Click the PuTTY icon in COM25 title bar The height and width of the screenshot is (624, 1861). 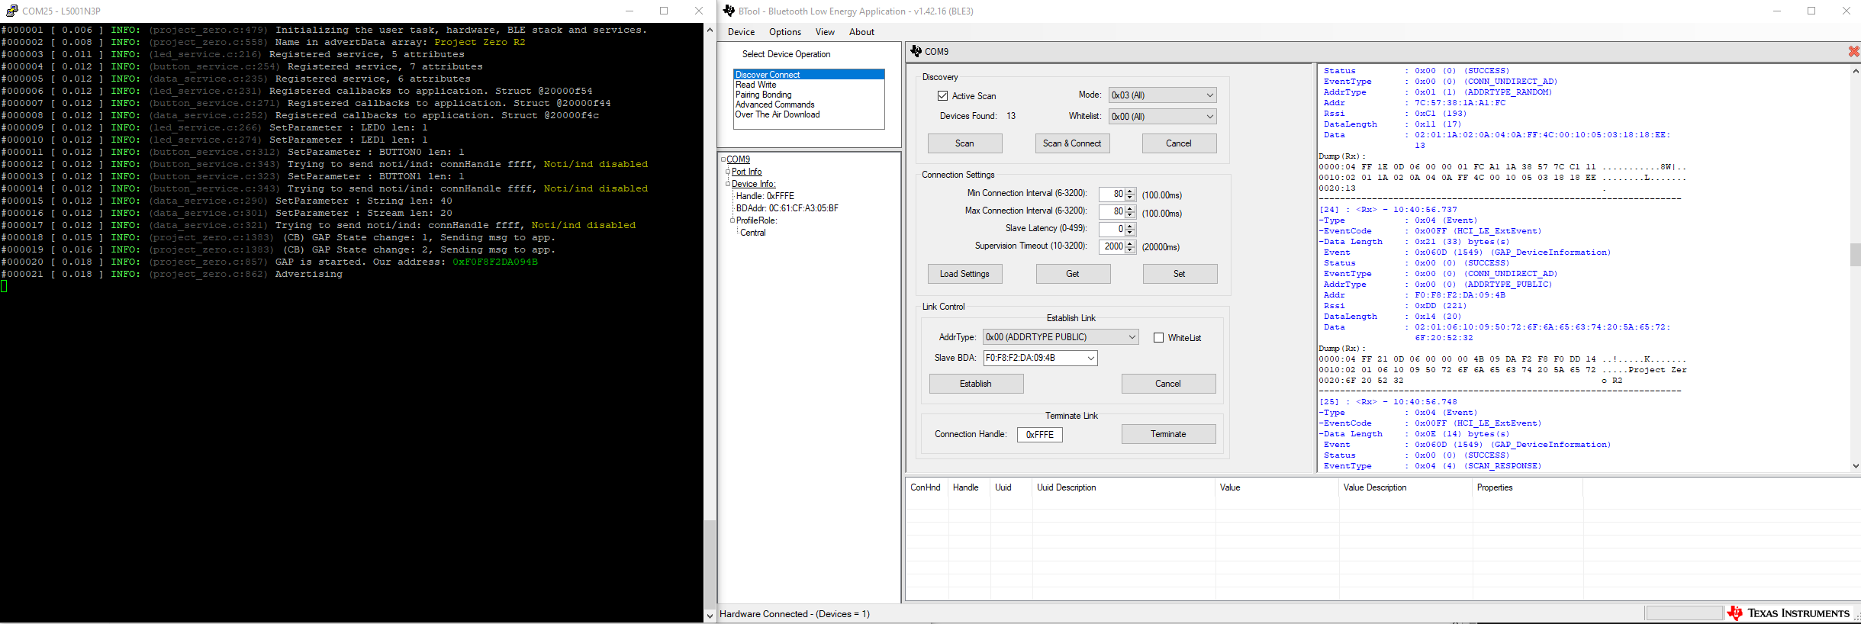pyautogui.click(x=11, y=11)
